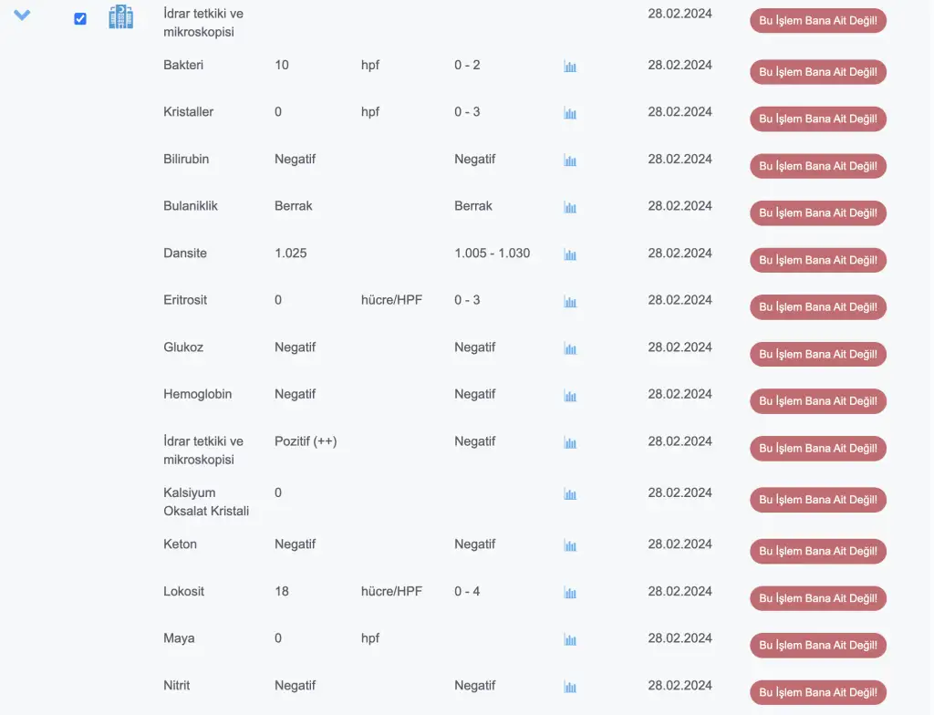934x715 pixels.
Task: Report Bakteri row as not mine
Action: (x=817, y=72)
